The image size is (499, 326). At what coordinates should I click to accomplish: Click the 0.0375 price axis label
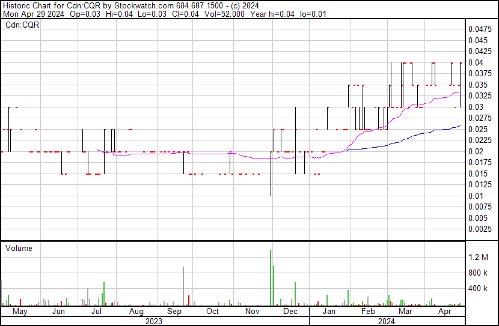[x=480, y=74]
